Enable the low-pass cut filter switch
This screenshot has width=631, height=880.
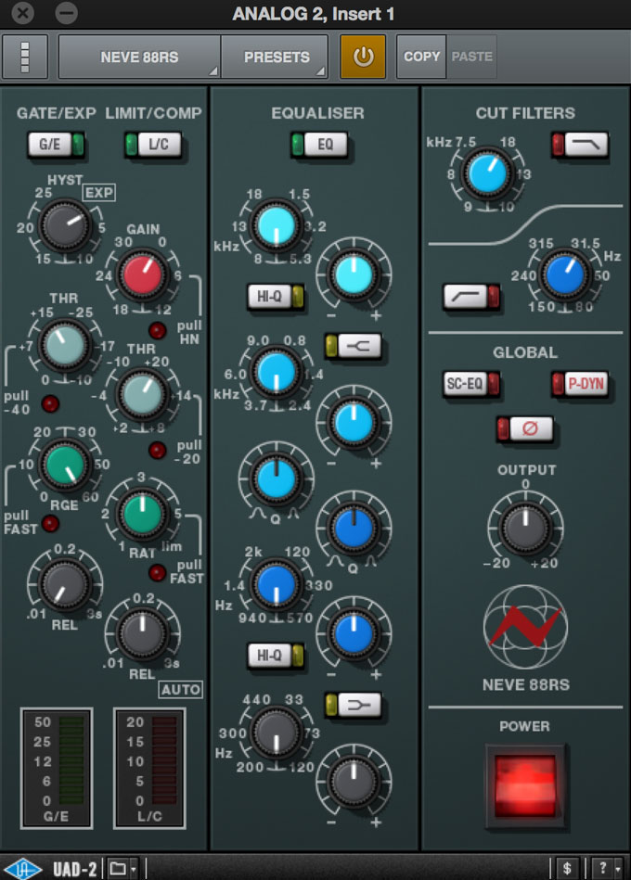coord(580,145)
